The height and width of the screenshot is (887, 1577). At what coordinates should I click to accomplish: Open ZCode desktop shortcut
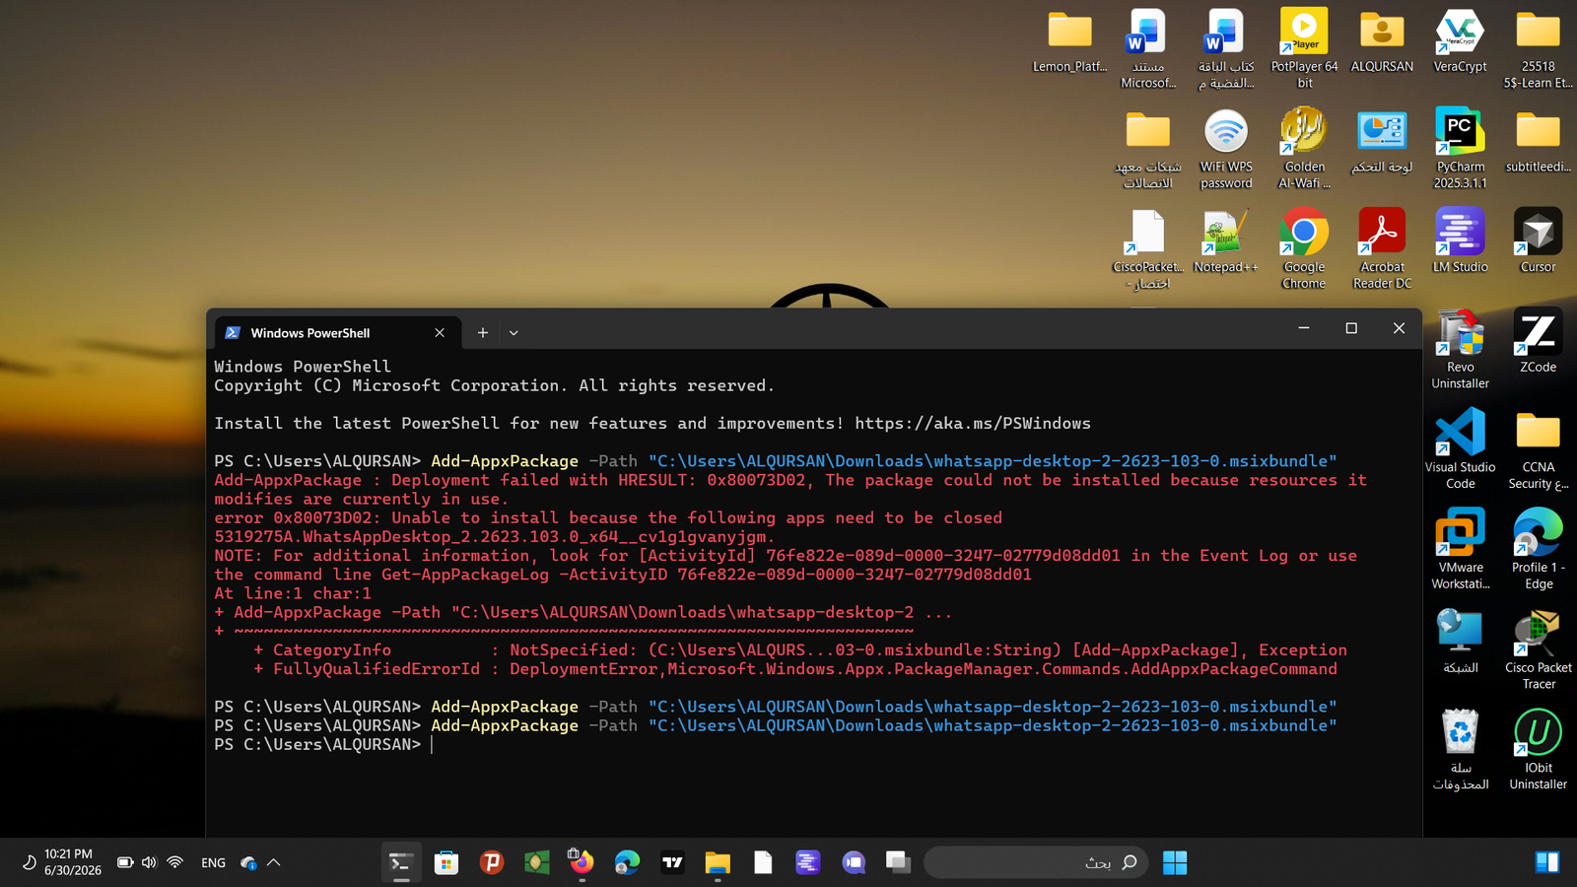coord(1538,341)
